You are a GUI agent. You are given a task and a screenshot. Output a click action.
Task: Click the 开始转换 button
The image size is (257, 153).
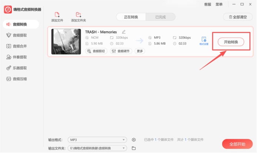[x=231, y=42]
